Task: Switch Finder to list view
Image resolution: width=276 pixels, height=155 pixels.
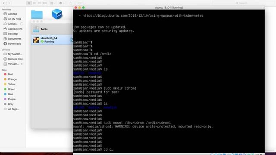Action: [34, 3]
